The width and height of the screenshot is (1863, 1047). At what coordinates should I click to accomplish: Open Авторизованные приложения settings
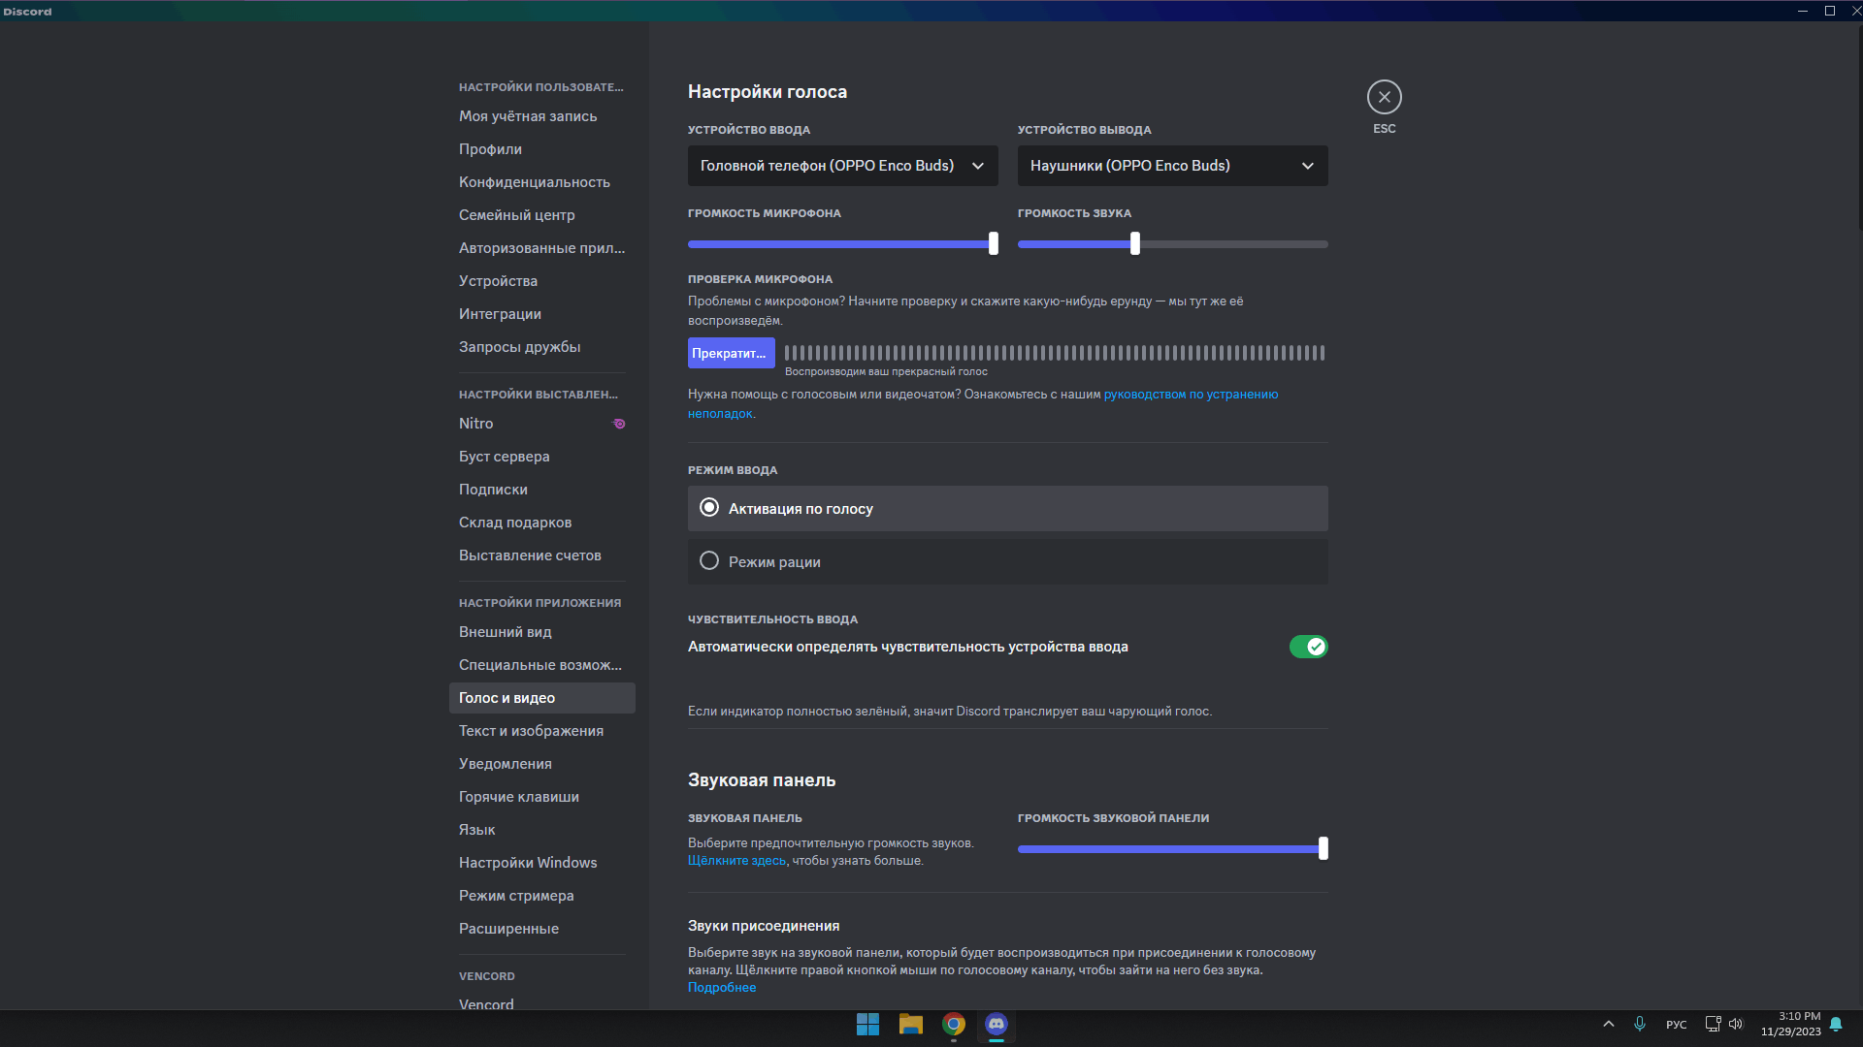541,248
